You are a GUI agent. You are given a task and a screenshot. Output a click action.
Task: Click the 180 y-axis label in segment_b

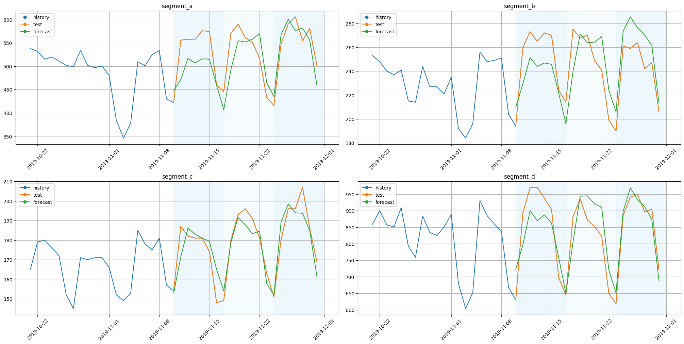tap(351, 143)
